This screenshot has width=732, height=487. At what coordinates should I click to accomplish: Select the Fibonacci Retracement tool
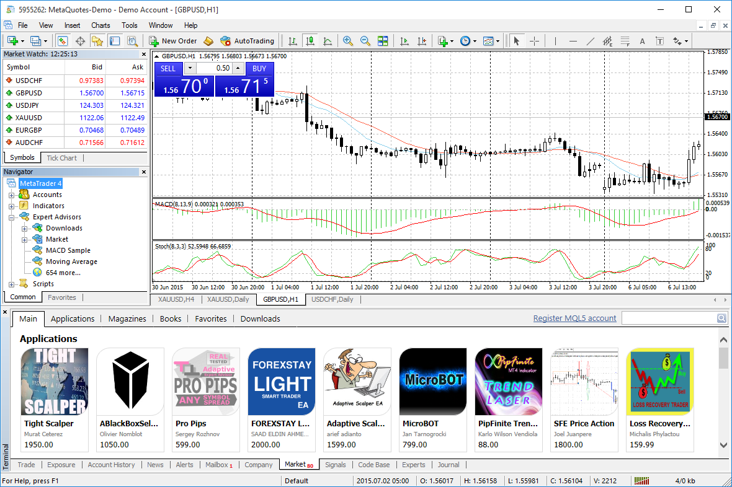[625, 41]
